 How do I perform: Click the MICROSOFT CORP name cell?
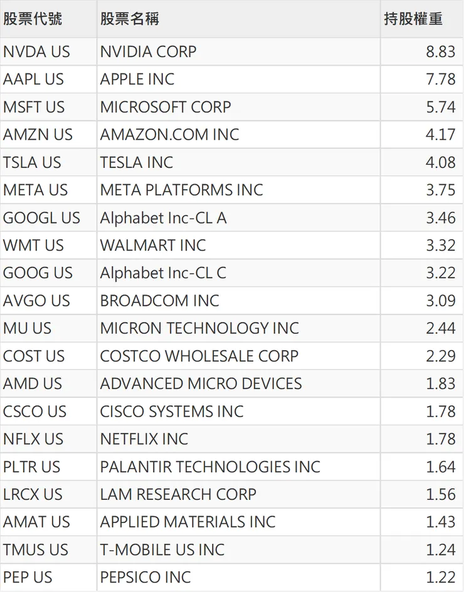point(166,107)
